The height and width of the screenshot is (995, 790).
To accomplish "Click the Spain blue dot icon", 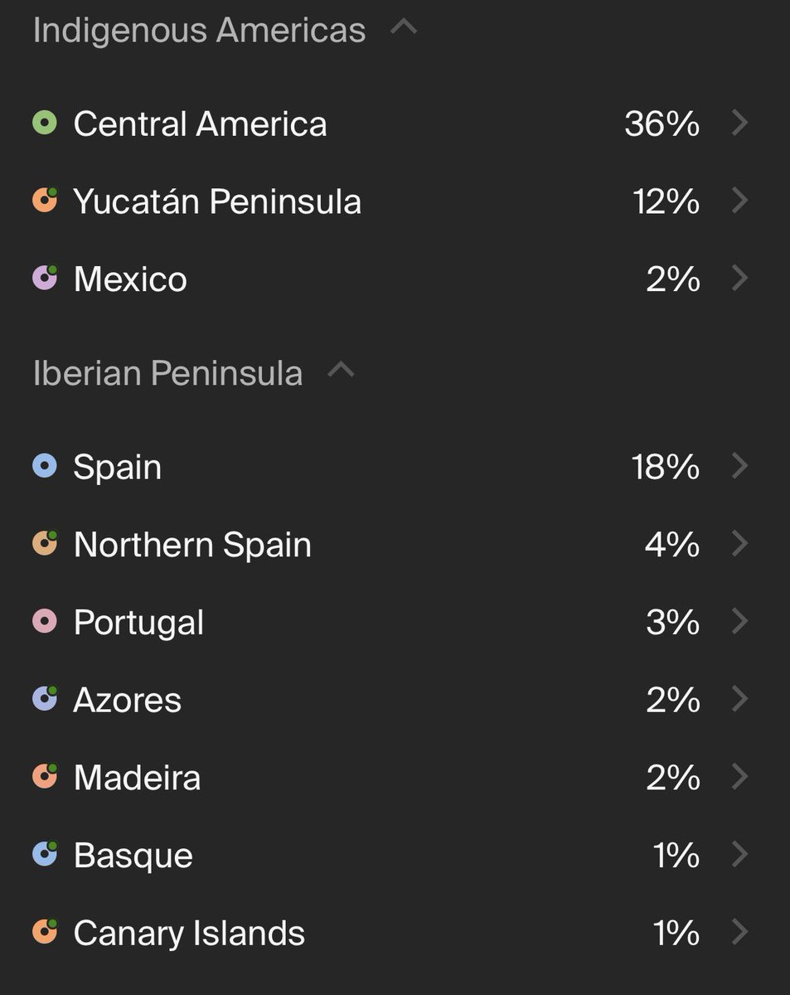I will [45, 466].
